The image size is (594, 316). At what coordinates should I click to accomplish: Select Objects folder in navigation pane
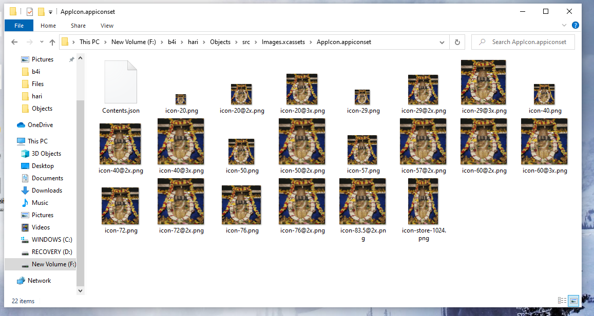[x=42, y=109]
